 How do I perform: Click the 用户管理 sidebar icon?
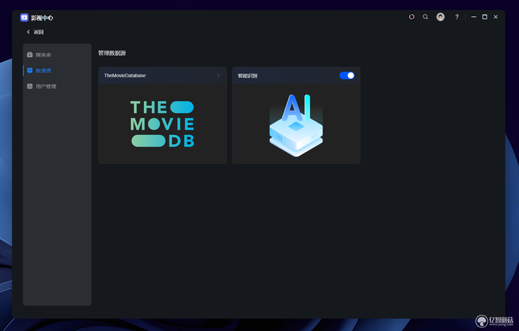point(30,86)
